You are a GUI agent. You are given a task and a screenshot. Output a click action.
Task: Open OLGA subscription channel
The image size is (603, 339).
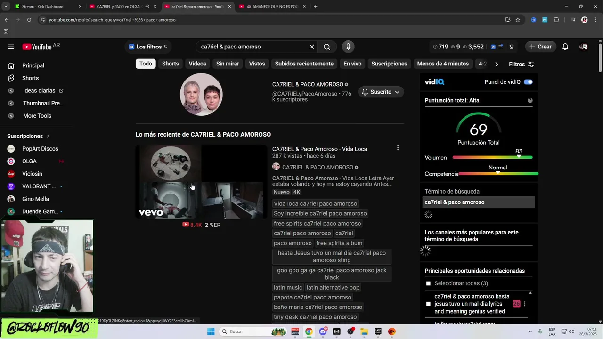[29, 161]
